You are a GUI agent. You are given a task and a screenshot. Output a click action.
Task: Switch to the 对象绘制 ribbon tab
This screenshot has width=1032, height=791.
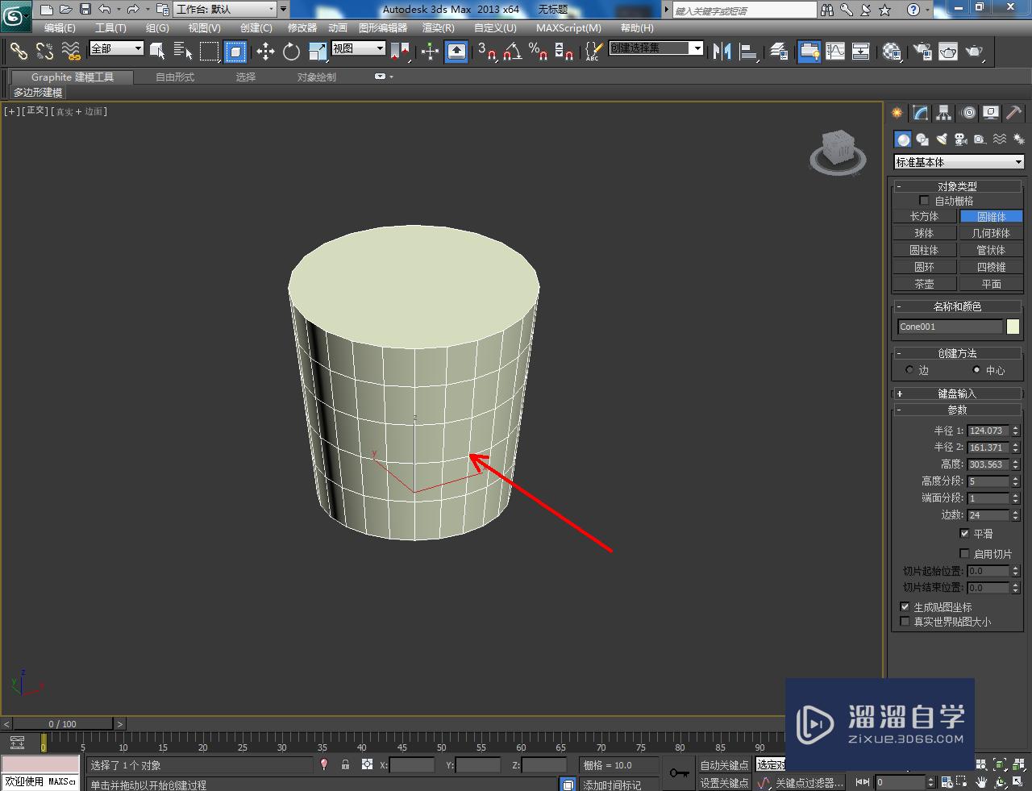317,77
